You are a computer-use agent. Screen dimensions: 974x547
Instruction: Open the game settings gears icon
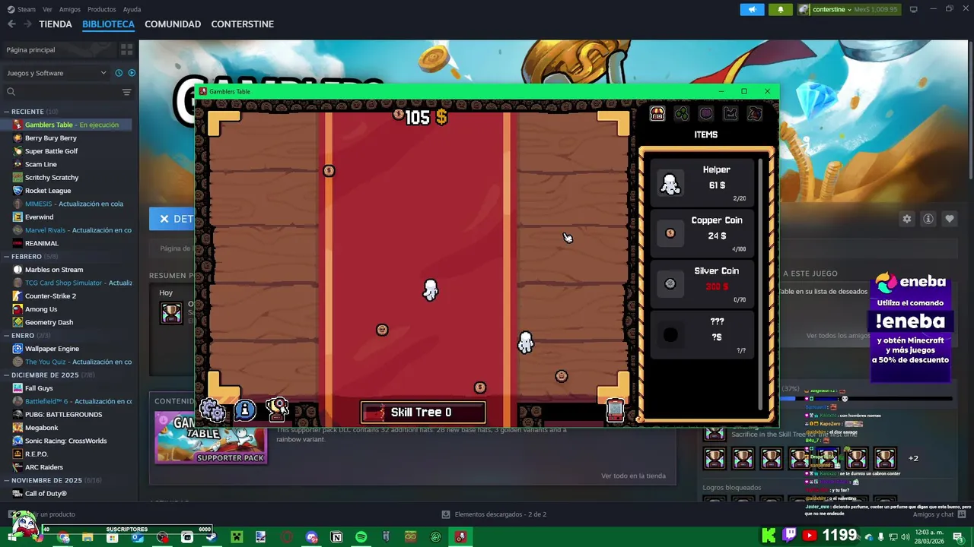[212, 411]
